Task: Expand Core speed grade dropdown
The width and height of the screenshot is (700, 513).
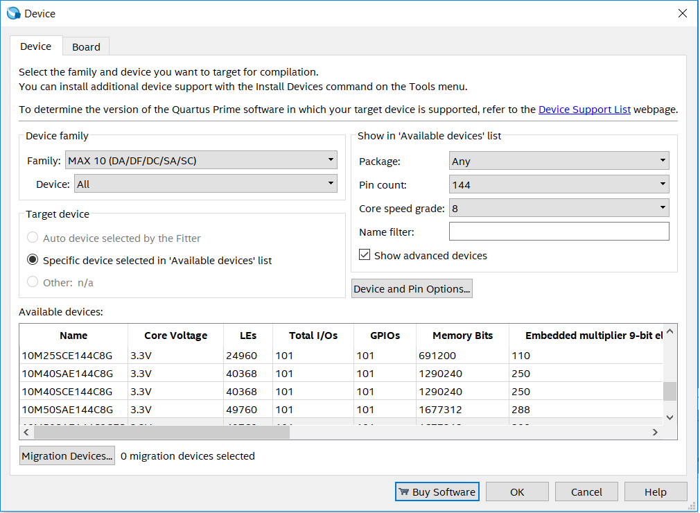Action: pos(559,207)
